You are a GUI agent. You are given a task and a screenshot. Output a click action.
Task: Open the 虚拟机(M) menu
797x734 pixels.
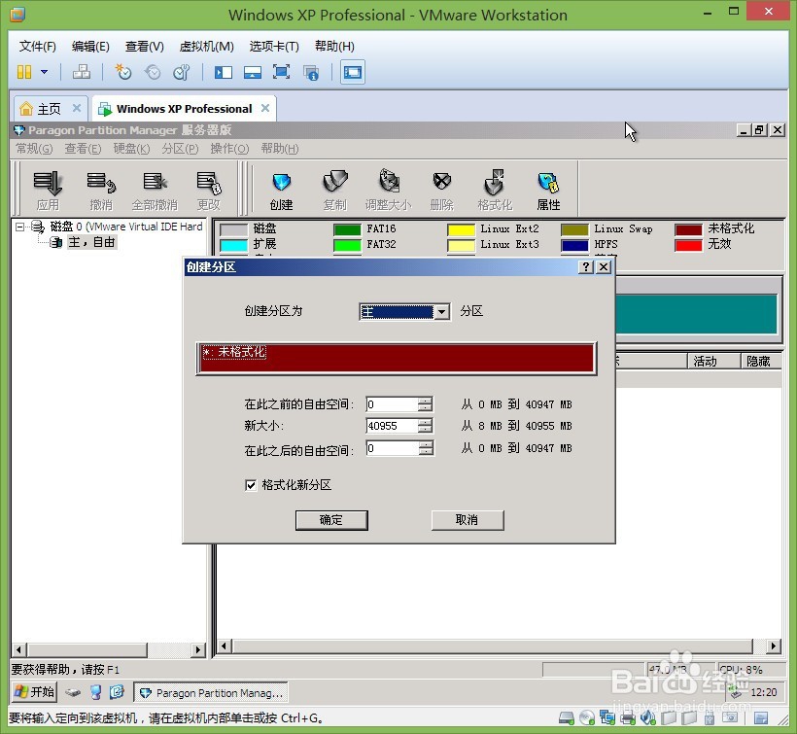206,47
